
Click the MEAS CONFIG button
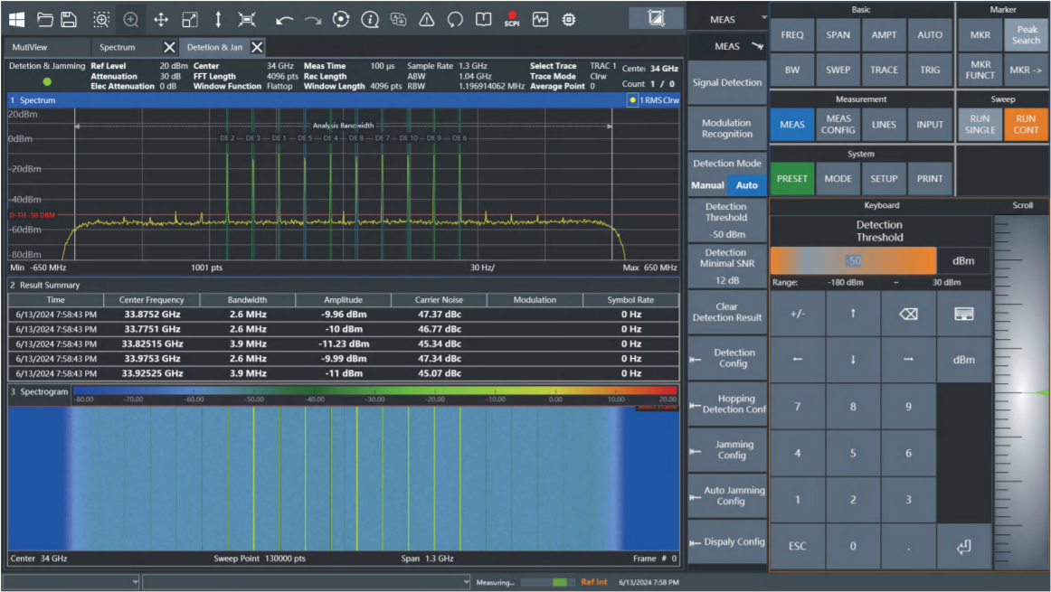(838, 124)
